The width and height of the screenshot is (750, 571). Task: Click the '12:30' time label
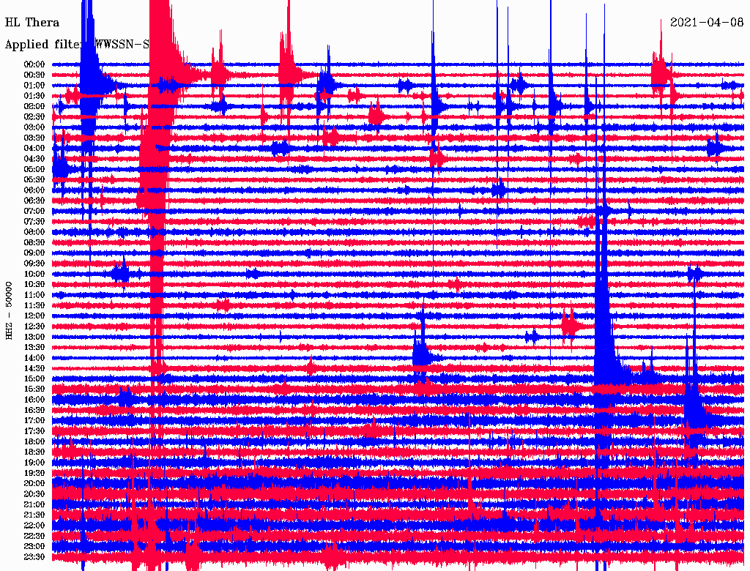click(34, 326)
